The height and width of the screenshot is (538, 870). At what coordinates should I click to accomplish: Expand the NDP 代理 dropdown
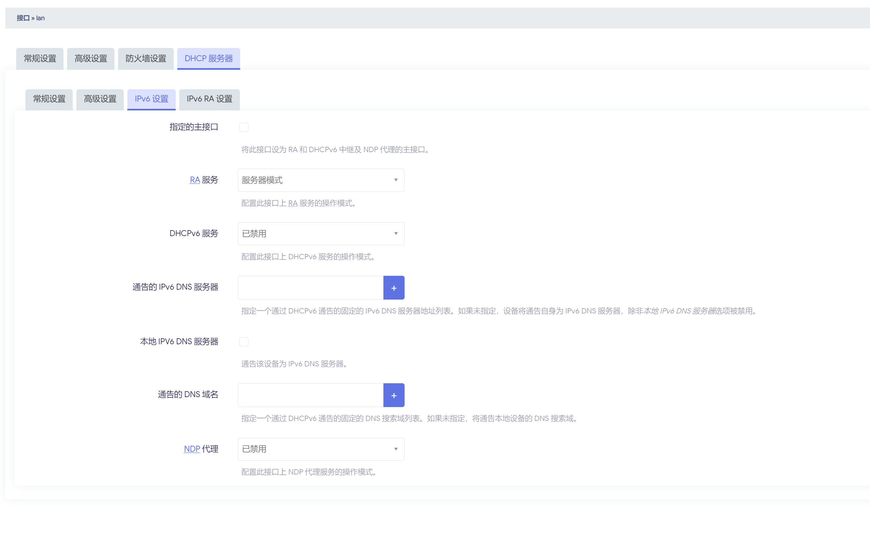pos(320,449)
